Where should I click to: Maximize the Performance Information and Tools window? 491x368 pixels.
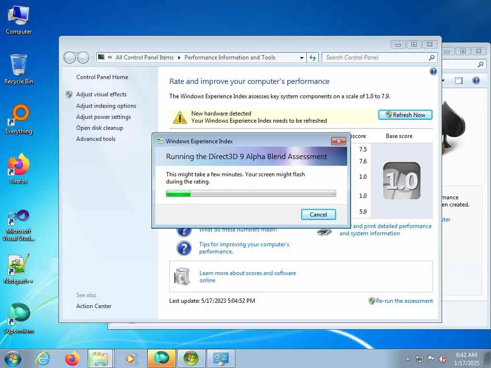(414, 45)
